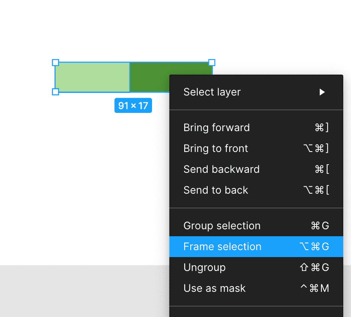The height and width of the screenshot is (317, 351).
Task: Click the top-right selection resize handle
Action: click(x=212, y=63)
